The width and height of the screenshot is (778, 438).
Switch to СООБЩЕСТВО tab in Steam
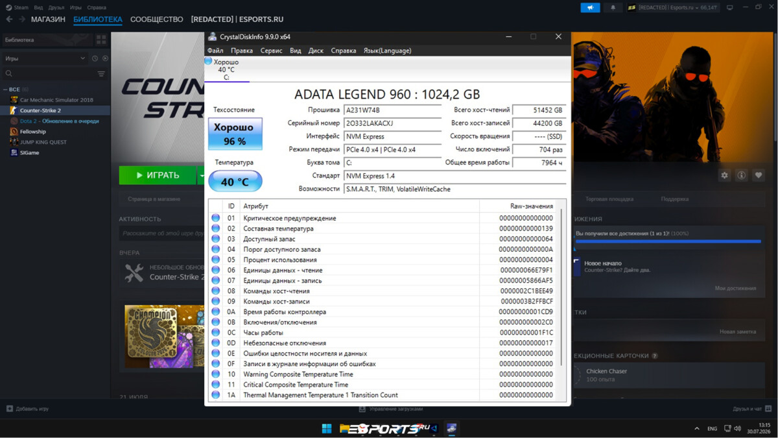coord(156,19)
